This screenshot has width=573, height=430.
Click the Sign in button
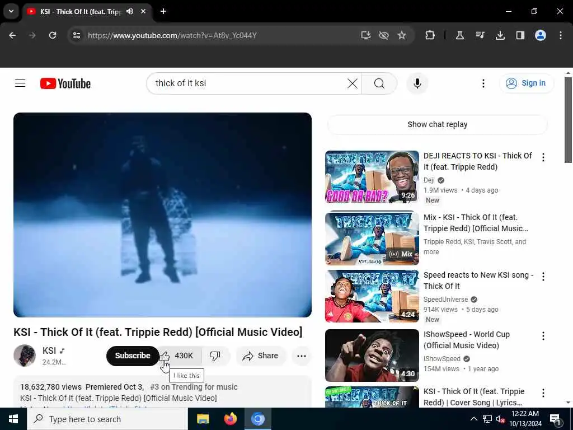(x=526, y=83)
